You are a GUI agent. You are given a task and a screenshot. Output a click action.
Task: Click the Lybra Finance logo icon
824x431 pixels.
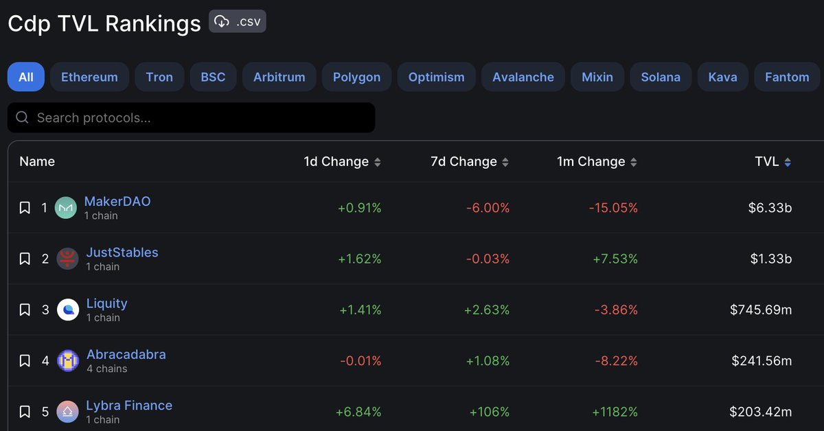coord(67,412)
